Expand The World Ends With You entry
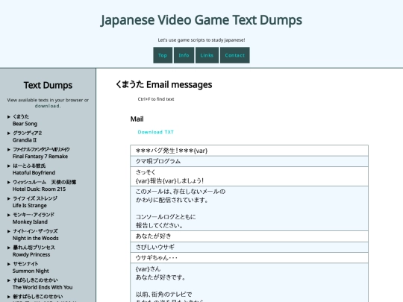The height and width of the screenshot is (302, 403). pos(9,280)
